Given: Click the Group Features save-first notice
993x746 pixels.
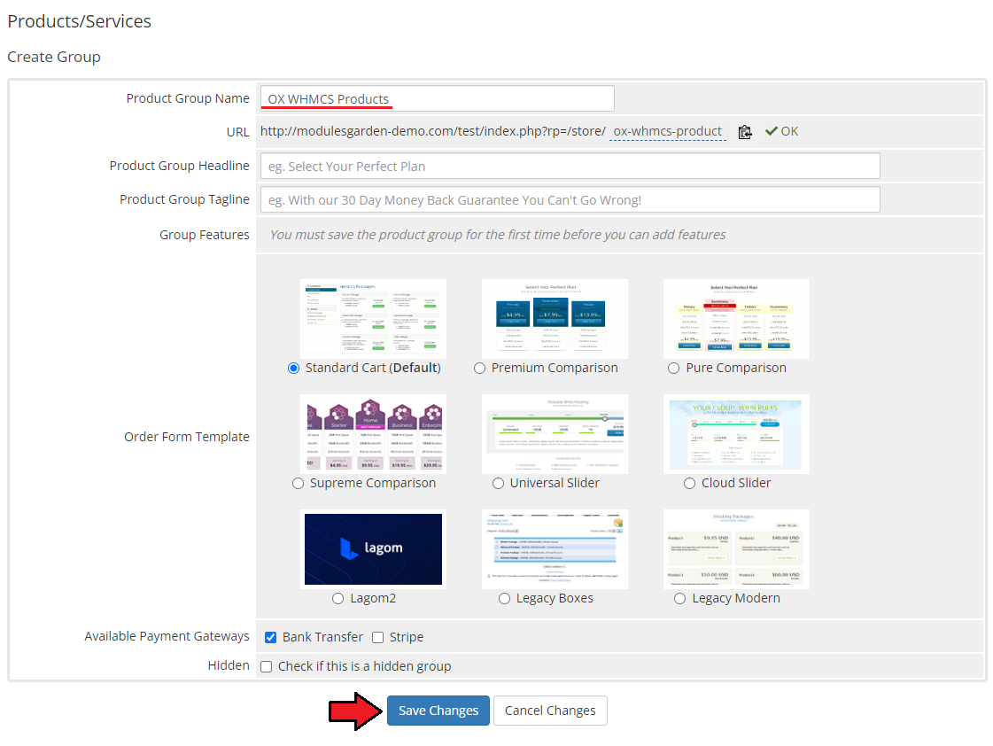Looking at the screenshot, I should 498,235.
